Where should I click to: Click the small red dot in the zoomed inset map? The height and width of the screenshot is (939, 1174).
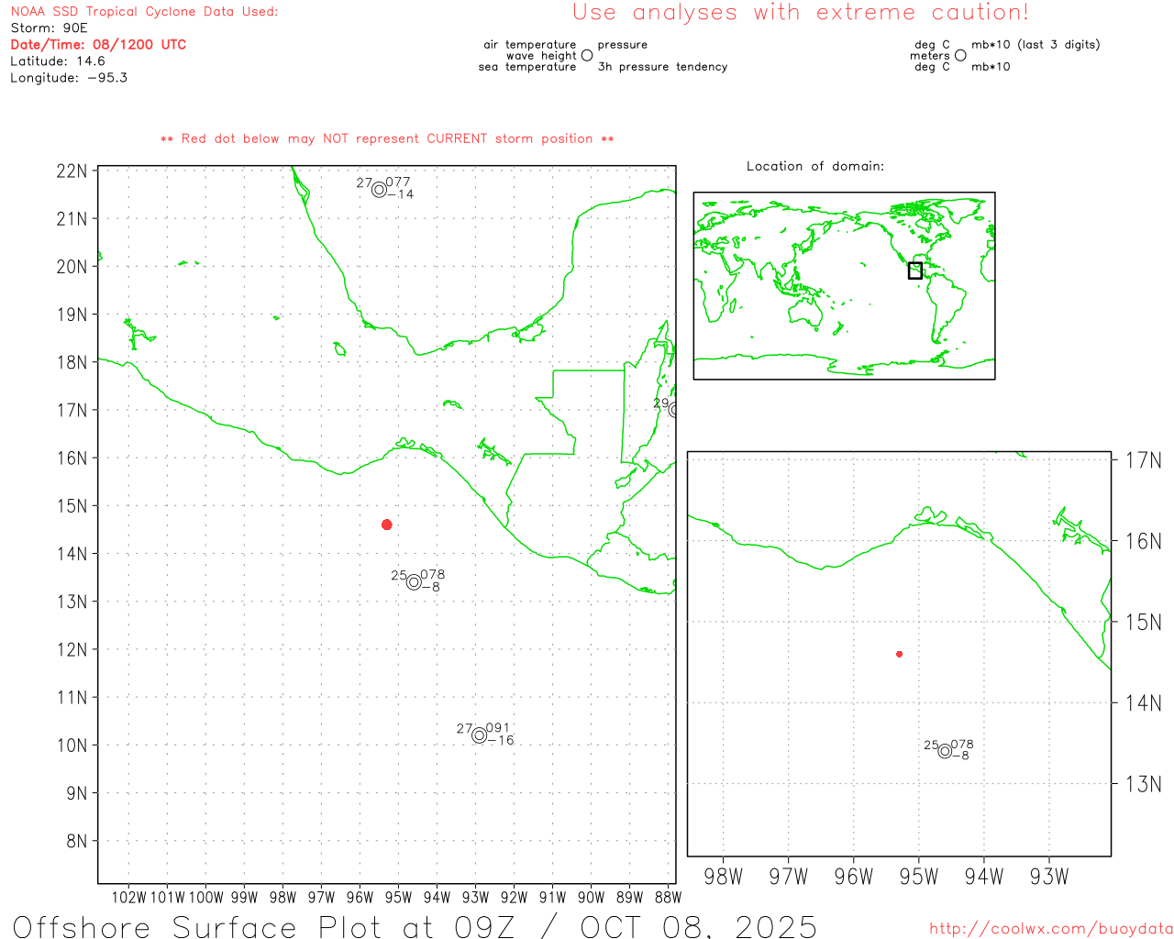coord(899,654)
